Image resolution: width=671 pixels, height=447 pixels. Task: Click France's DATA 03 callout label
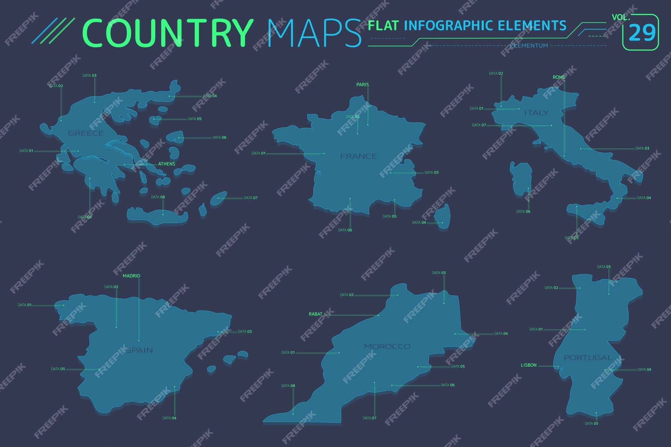(432, 173)
